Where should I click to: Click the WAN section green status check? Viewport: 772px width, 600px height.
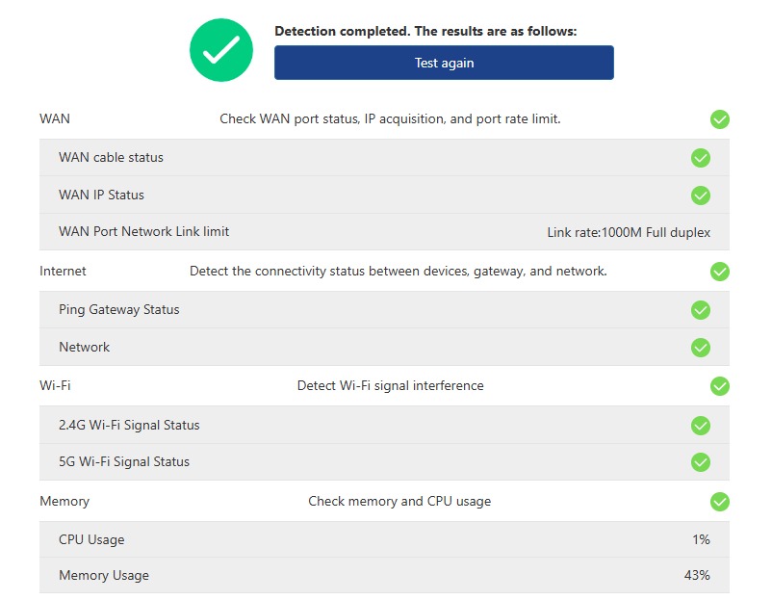(x=720, y=119)
